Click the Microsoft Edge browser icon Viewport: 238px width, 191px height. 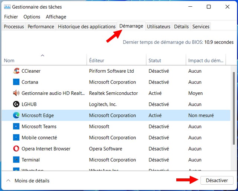pyautogui.click(x=16, y=115)
